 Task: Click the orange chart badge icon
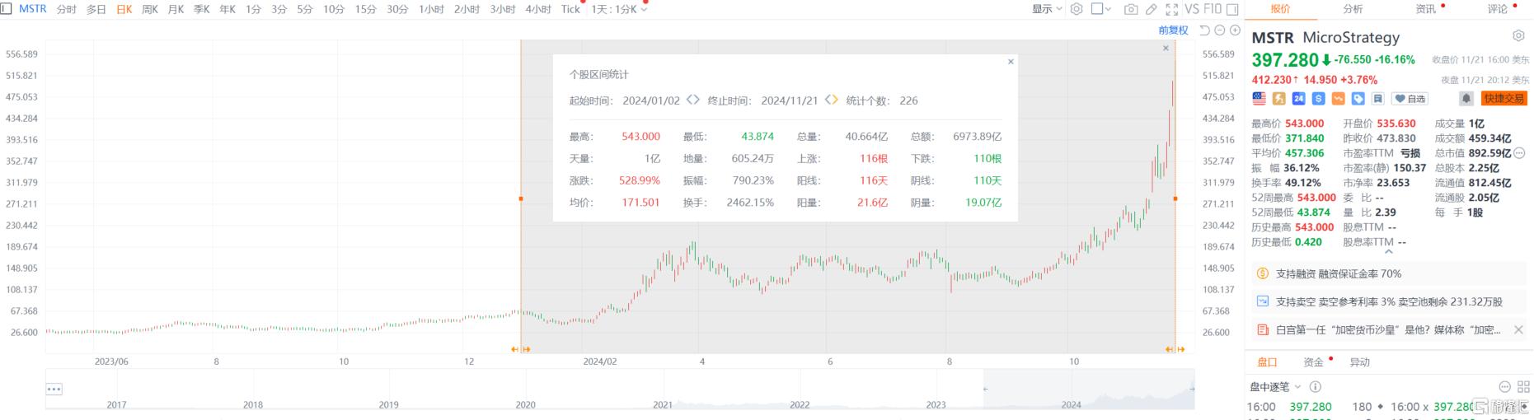point(1338,98)
